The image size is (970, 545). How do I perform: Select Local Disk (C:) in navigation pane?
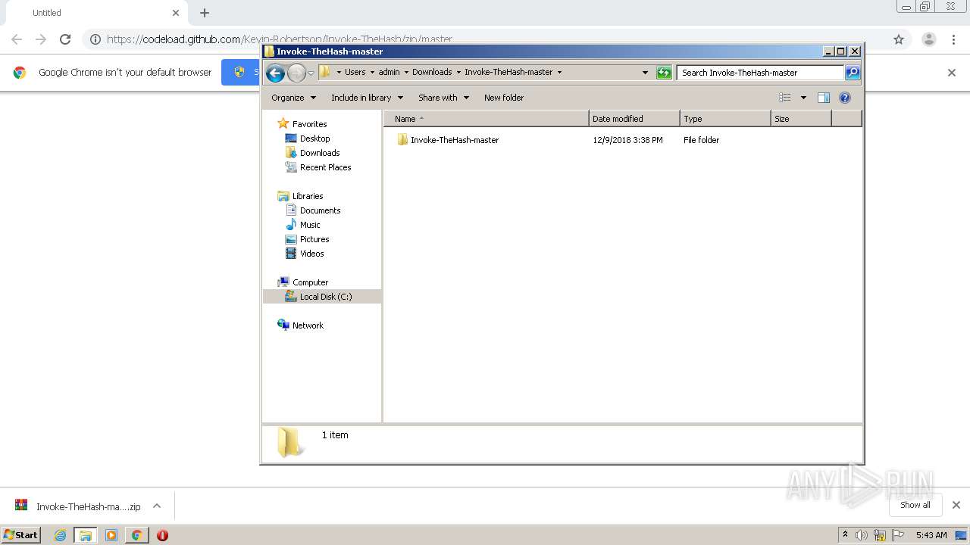326,297
